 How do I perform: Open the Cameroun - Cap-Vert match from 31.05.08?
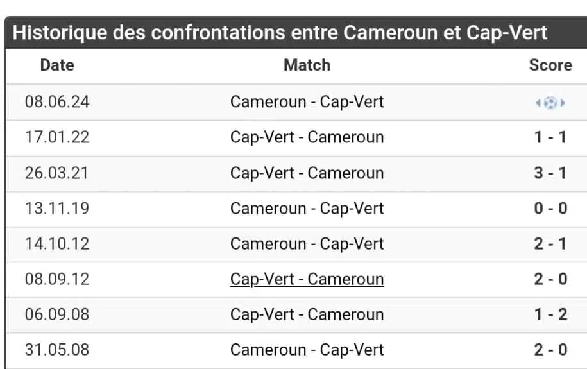[x=307, y=350]
